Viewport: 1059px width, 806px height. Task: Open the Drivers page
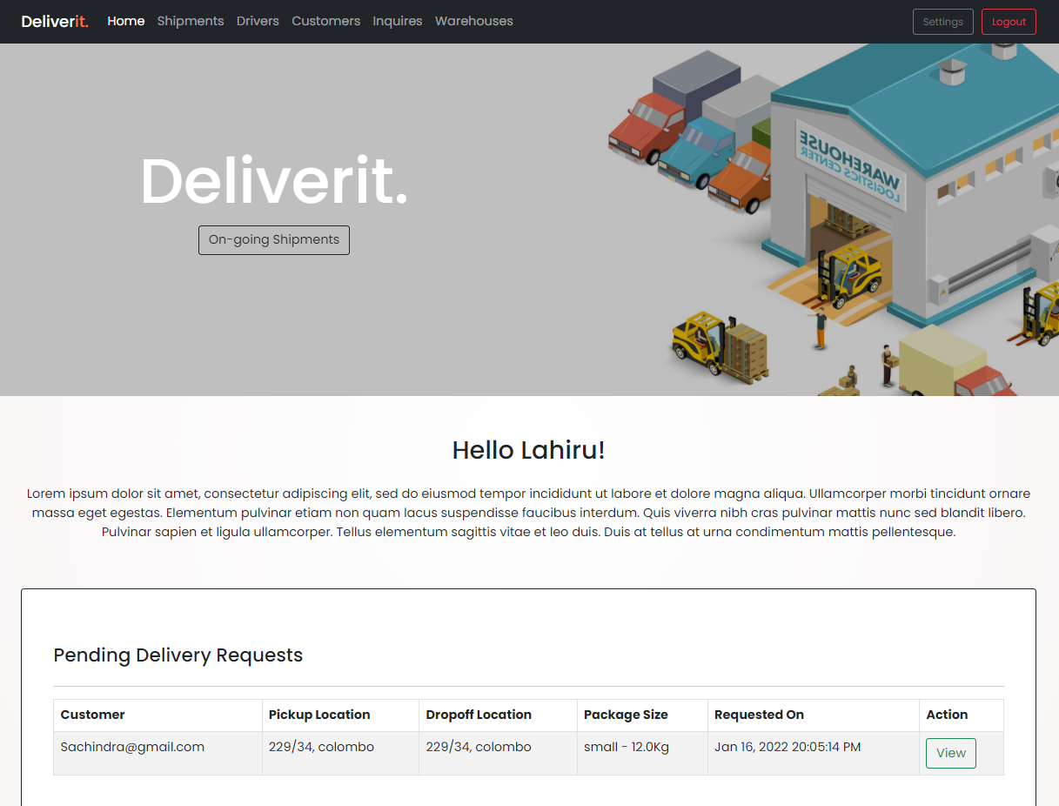coord(258,21)
